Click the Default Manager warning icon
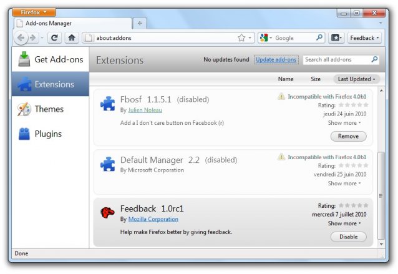Image resolution: width=398 pixels, height=274 pixels. [281, 157]
